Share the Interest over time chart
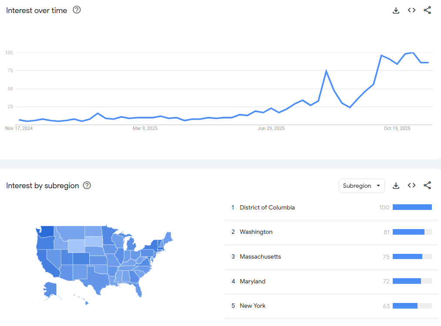The width and height of the screenshot is (441, 326). (x=428, y=10)
